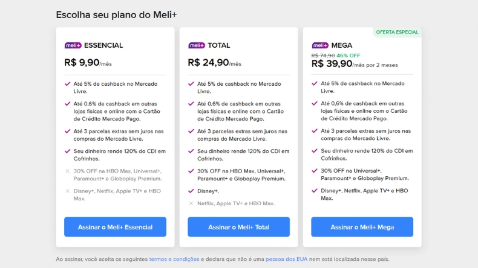Click 3 parcelas extras checkmark in Total plan

tap(191, 131)
